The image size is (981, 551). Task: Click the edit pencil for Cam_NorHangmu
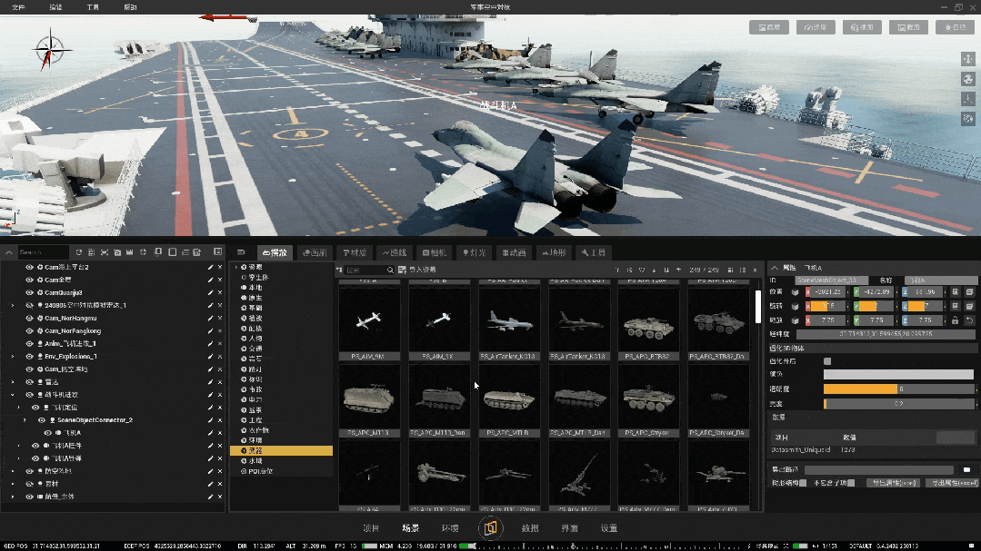tap(210, 319)
